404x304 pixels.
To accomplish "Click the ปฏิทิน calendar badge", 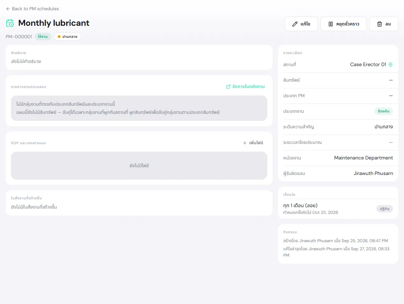I will [385, 209].
